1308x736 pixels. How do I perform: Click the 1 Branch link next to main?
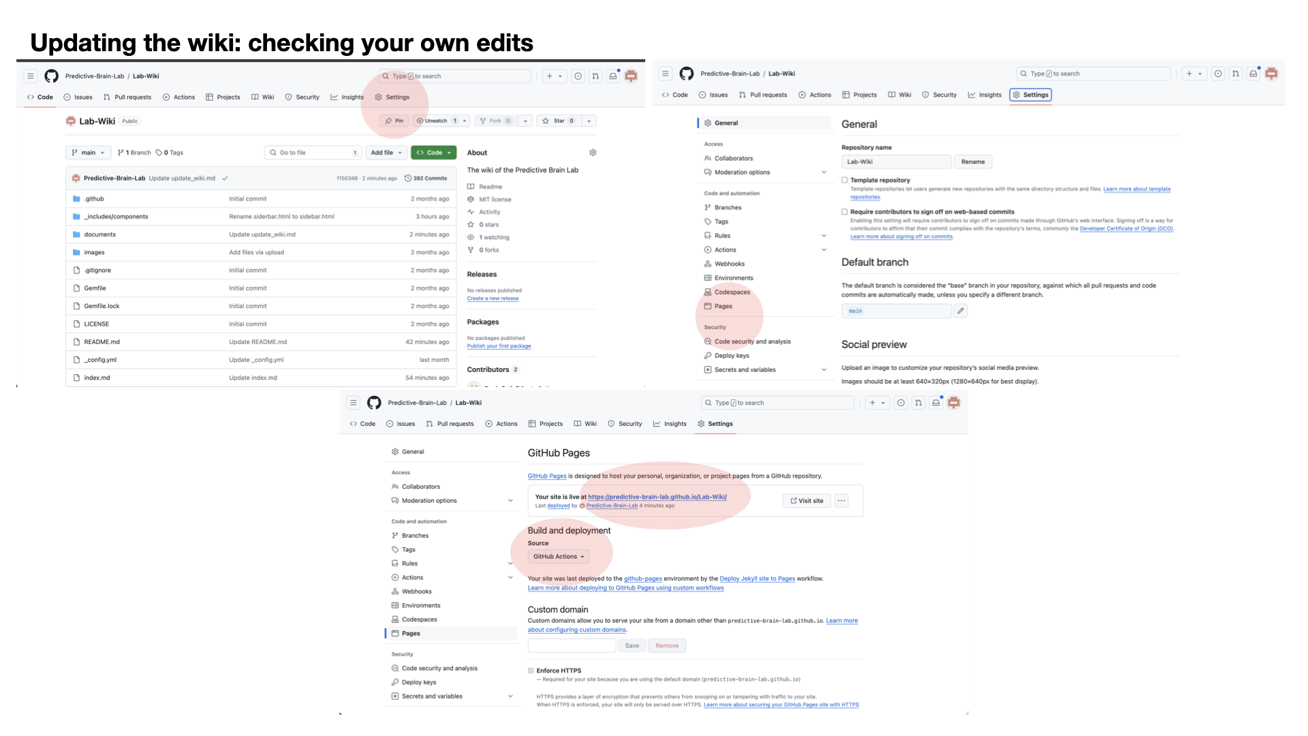pos(134,153)
